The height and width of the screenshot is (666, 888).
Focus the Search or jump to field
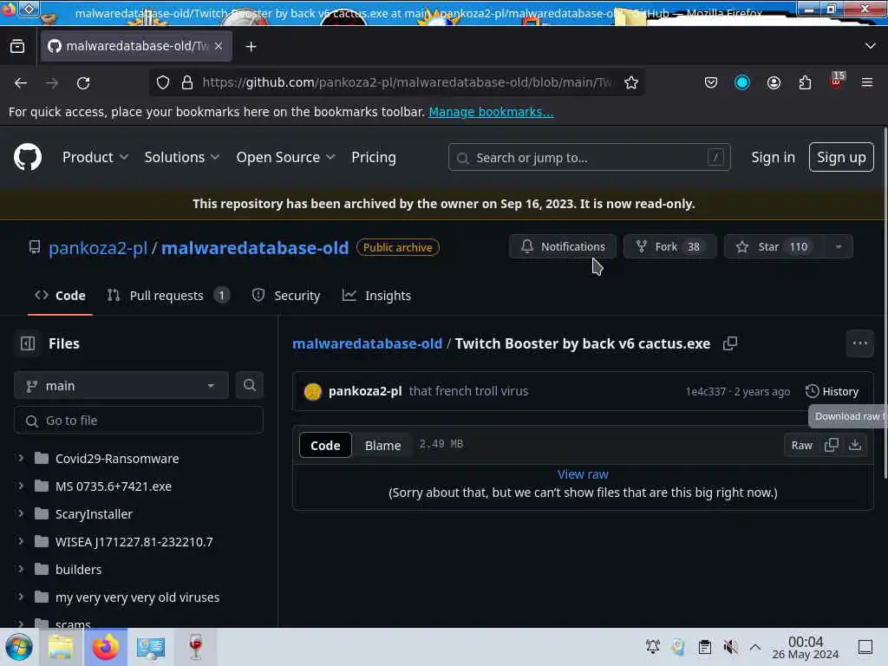(589, 158)
